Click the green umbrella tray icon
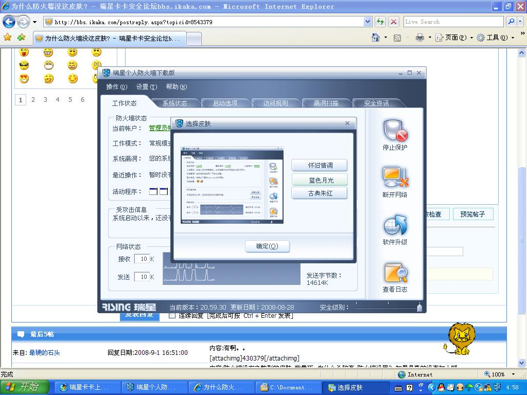This screenshot has width=527, height=395. (x=469, y=388)
